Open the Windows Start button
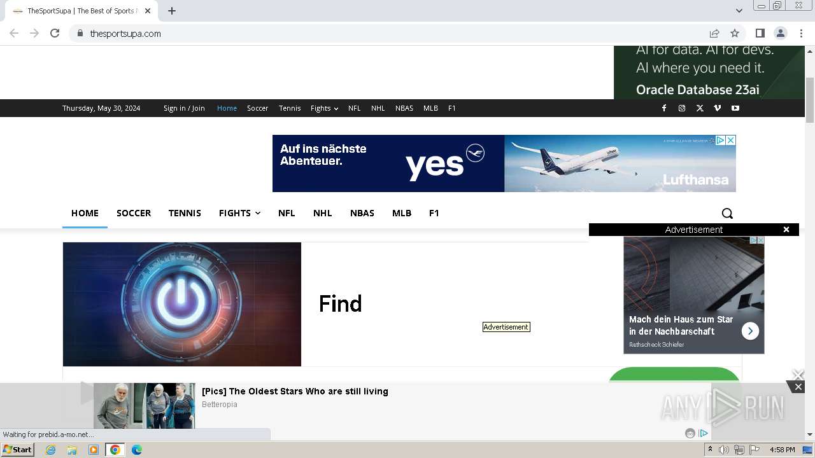 click(x=18, y=450)
